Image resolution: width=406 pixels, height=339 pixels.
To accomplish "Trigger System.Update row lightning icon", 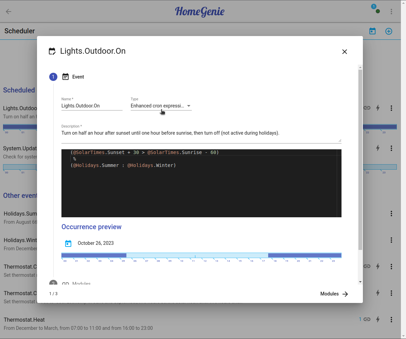I will point(378,148).
